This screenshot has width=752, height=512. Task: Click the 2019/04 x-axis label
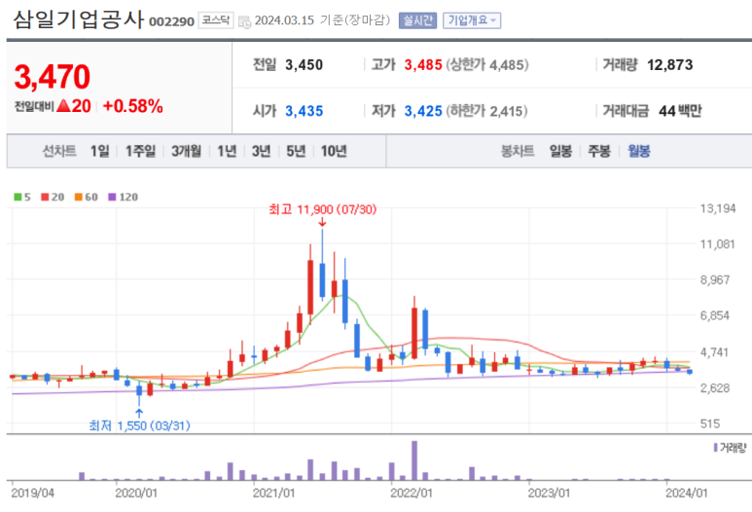[33, 494]
